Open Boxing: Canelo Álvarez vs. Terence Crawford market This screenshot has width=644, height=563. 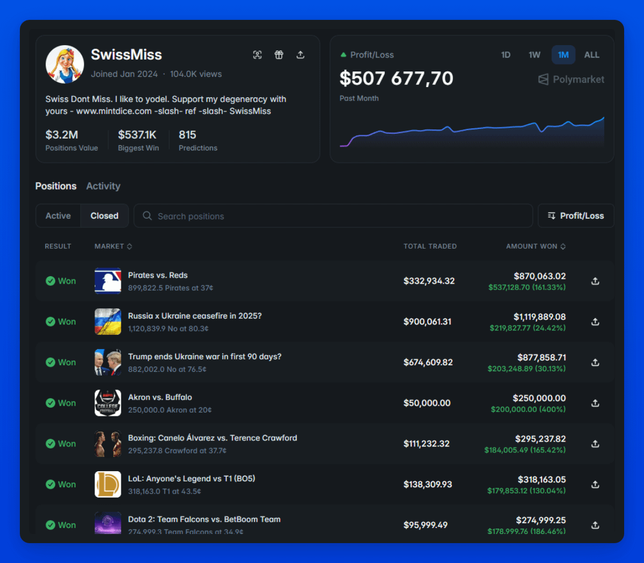tap(213, 438)
